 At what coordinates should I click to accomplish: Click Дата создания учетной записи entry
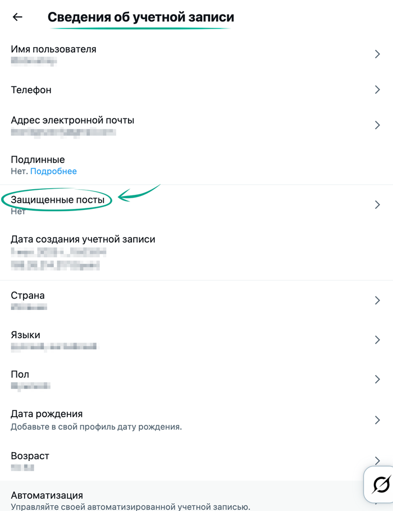coord(83,239)
